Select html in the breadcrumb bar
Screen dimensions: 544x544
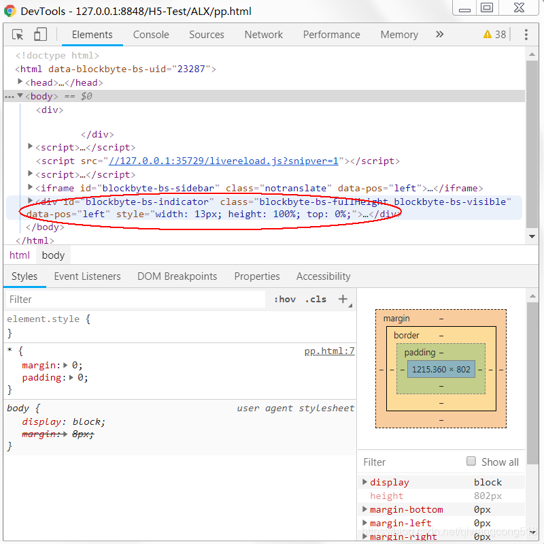coord(20,255)
